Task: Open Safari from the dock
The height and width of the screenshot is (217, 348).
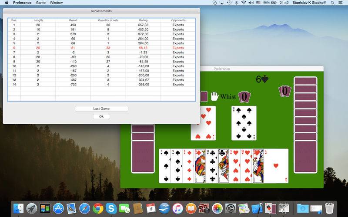Action: coord(84,208)
